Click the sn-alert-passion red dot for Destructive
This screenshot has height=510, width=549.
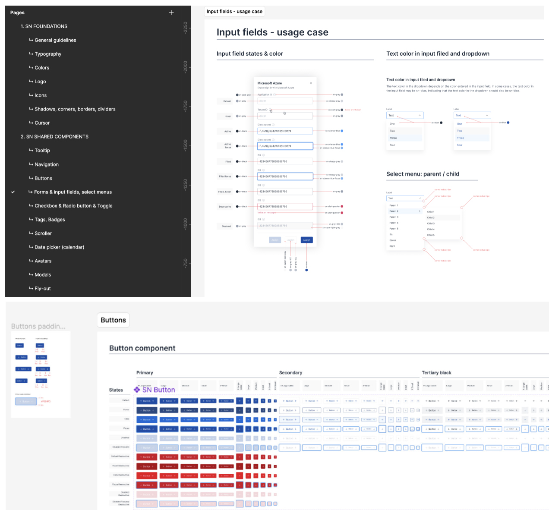coord(342,207)
